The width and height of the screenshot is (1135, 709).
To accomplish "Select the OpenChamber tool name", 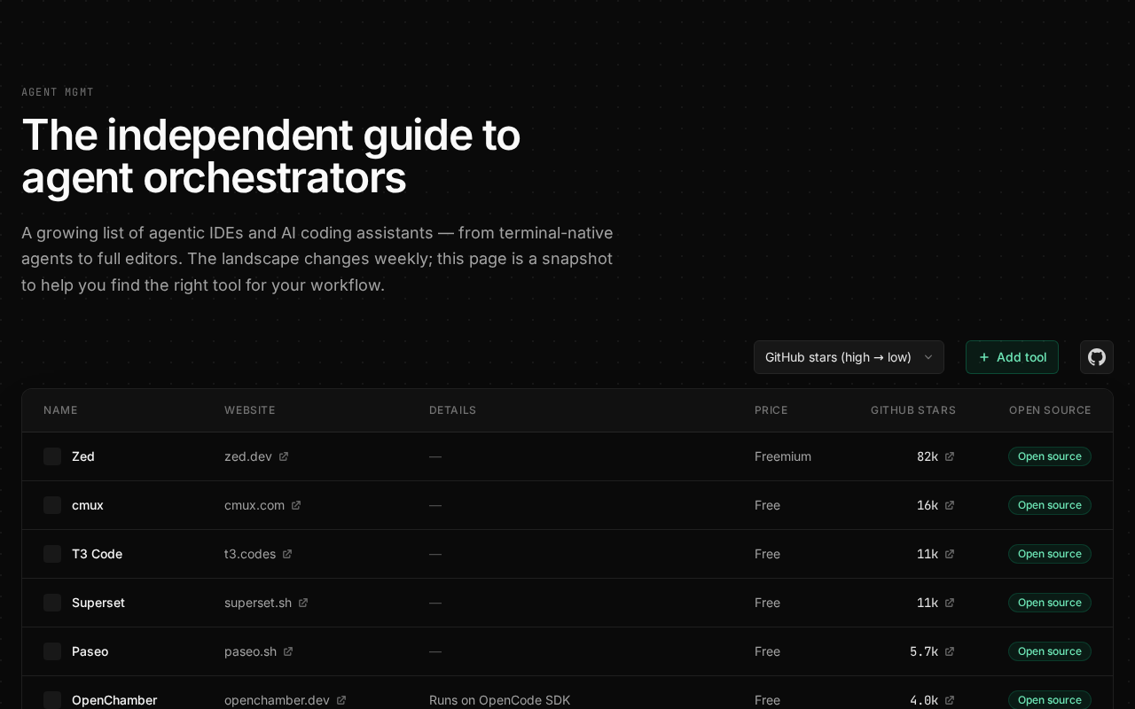I will [114, 700].
